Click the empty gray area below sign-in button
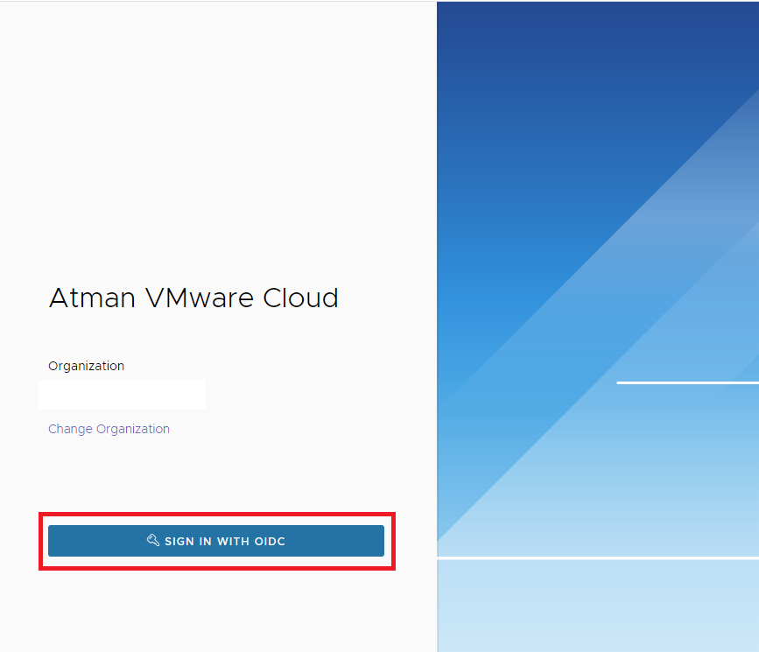 (x=219, y=613)
